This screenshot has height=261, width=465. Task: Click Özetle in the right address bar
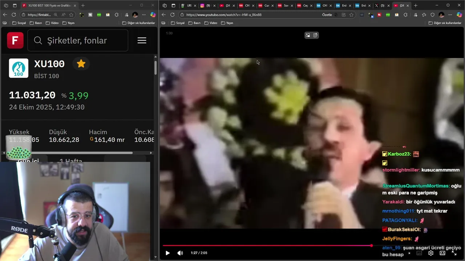(x=327, y=15)
